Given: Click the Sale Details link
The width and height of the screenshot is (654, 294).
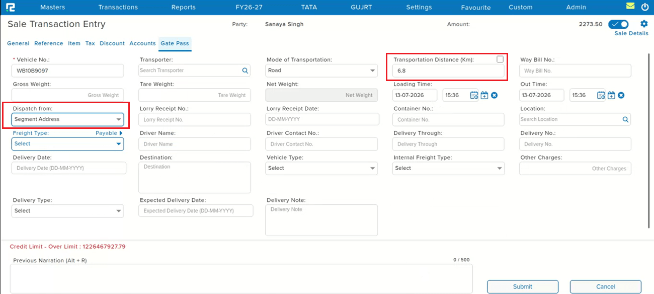Looking at the screenshot, I should point(631,33).
